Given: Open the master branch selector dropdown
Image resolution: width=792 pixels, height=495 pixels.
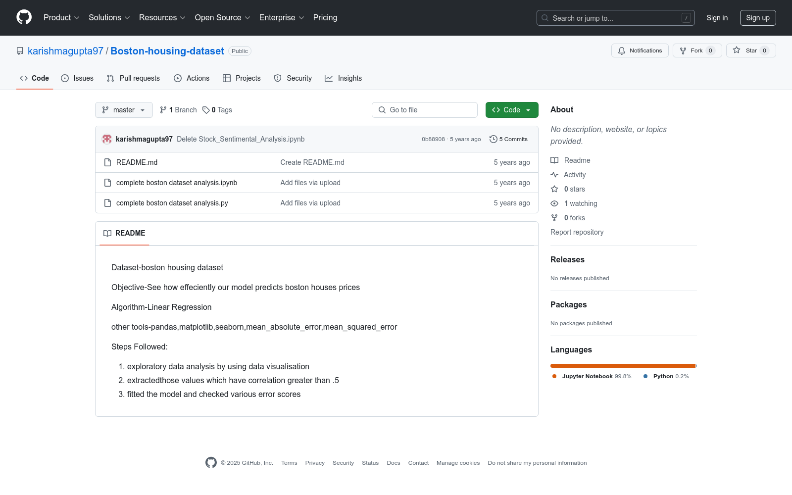Looking at the screenshot, I should [124, 110].
